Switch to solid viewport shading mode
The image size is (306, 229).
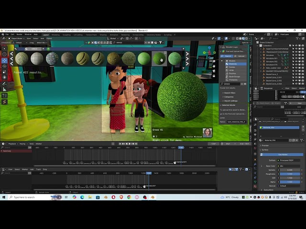pyautogui.click(x=240, y=39)
